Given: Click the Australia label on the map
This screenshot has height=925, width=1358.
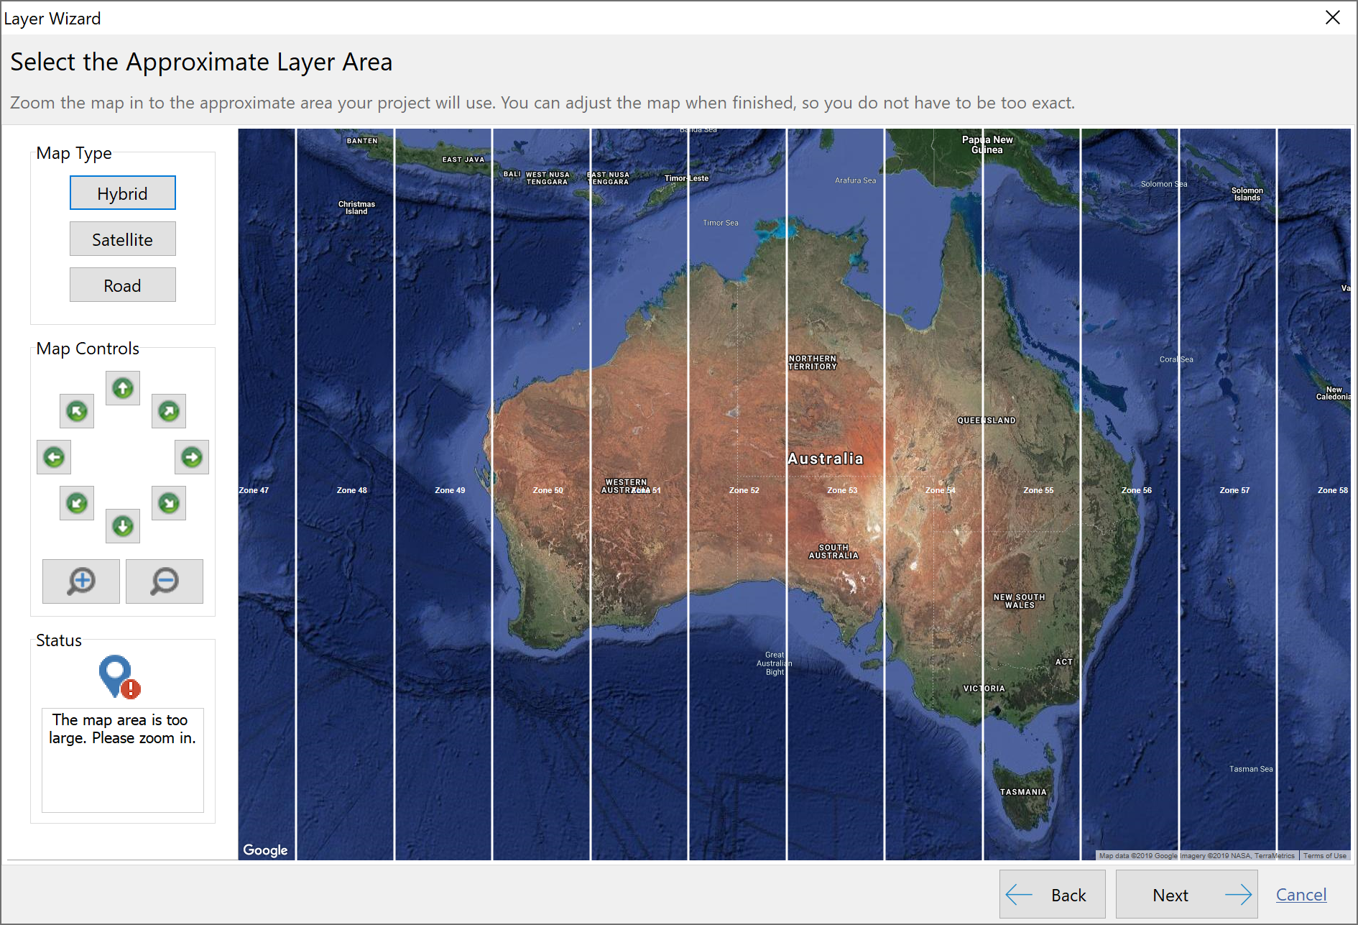Looking at the screenshot, I should click(x=825, y=459).
